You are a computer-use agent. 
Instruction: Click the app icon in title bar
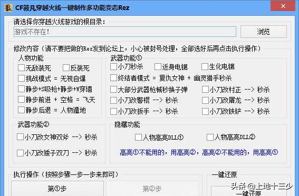8,8
